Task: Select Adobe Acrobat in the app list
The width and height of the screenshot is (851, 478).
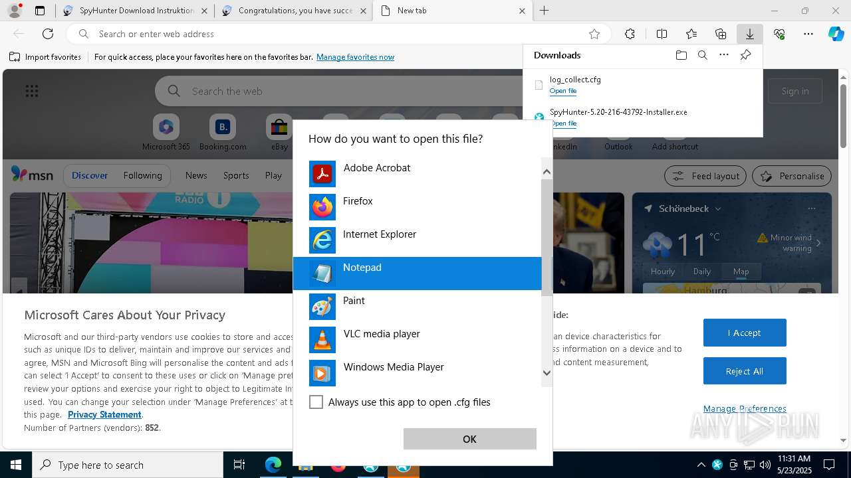Action: point(417,174)
